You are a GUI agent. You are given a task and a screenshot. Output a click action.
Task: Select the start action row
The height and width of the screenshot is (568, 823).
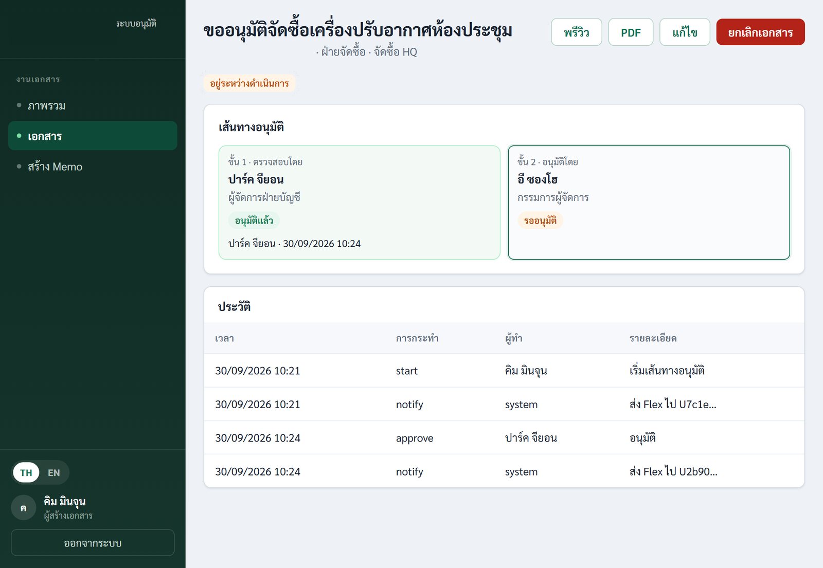tap(504, 371)
